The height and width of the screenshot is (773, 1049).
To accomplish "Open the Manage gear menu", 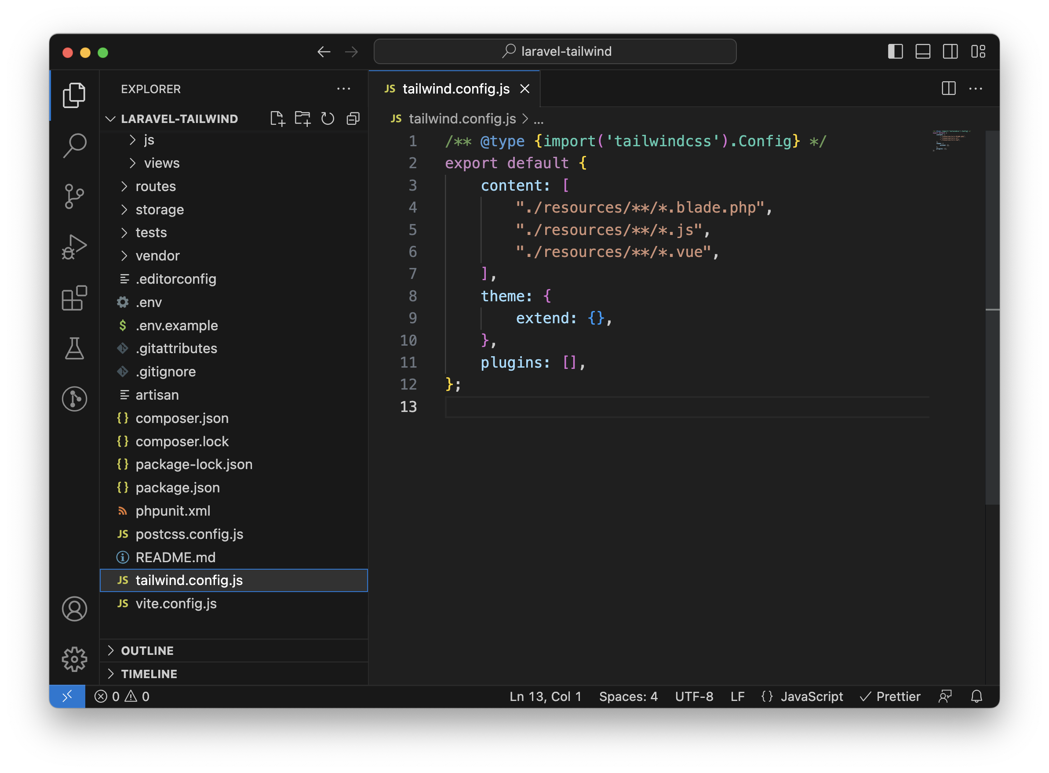I will [74, 660].
